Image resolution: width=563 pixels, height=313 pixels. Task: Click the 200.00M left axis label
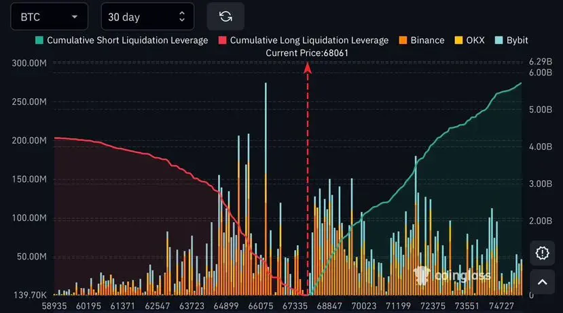(29, 140)
